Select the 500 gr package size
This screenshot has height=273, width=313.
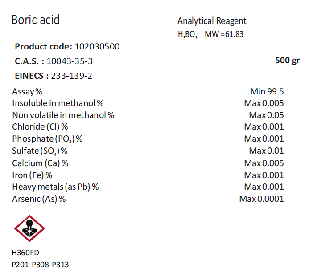[x=288, y=61]
